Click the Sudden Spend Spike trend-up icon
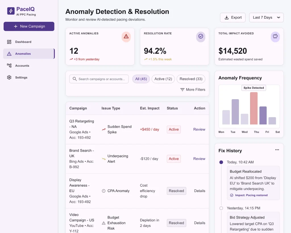Viewport: 291px width, 233px height. (103, 129)
